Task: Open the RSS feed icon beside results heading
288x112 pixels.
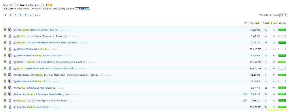Action: click(49, 5)
